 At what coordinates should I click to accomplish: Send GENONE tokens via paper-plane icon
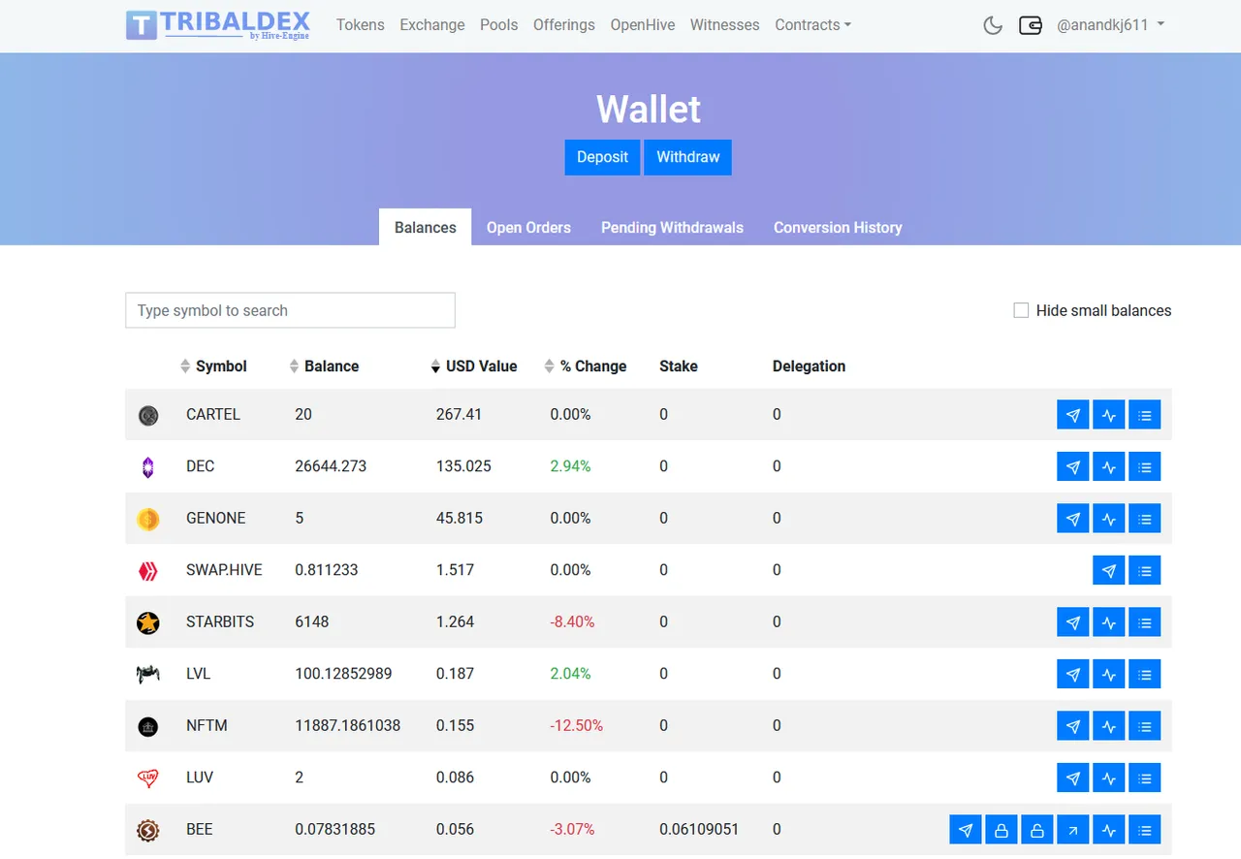[x=1072, y=519]
